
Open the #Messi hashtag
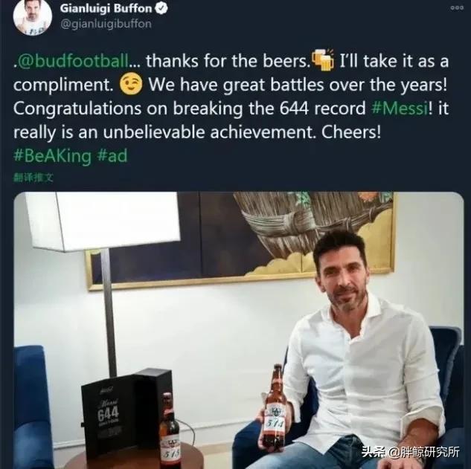point(400,109)
